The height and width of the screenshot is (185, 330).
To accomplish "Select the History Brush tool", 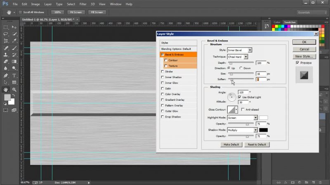I will pyautogui.click(x=14, y=55).
